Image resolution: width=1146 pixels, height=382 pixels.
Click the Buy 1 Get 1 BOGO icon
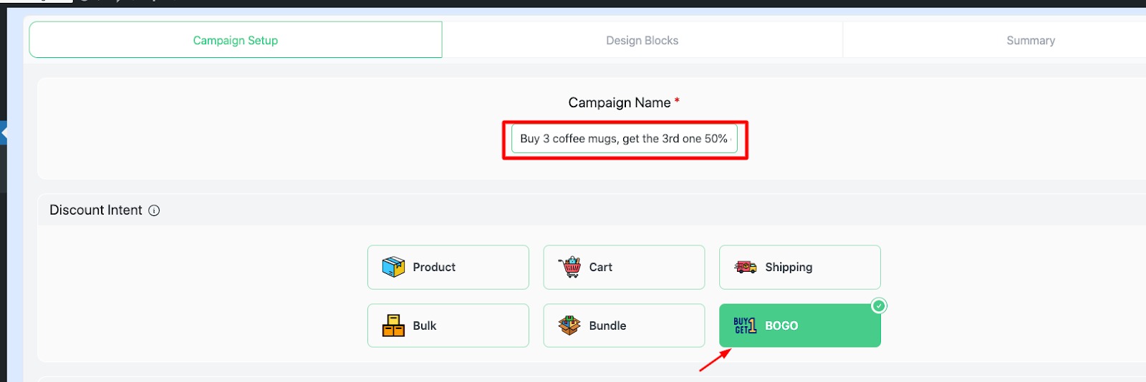click(745, 325)
